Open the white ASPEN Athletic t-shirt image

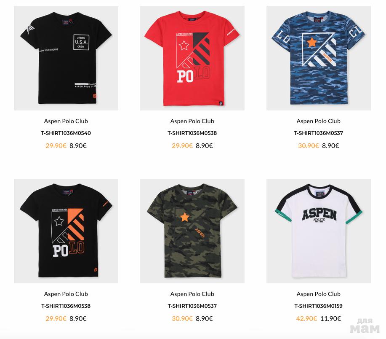coord(319,231)
